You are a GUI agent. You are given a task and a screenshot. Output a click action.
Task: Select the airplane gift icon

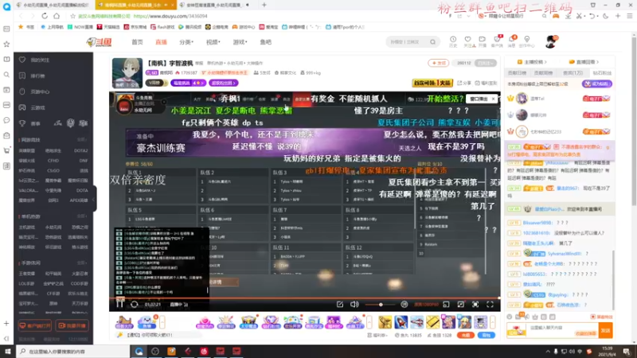[x=416, y=322]
